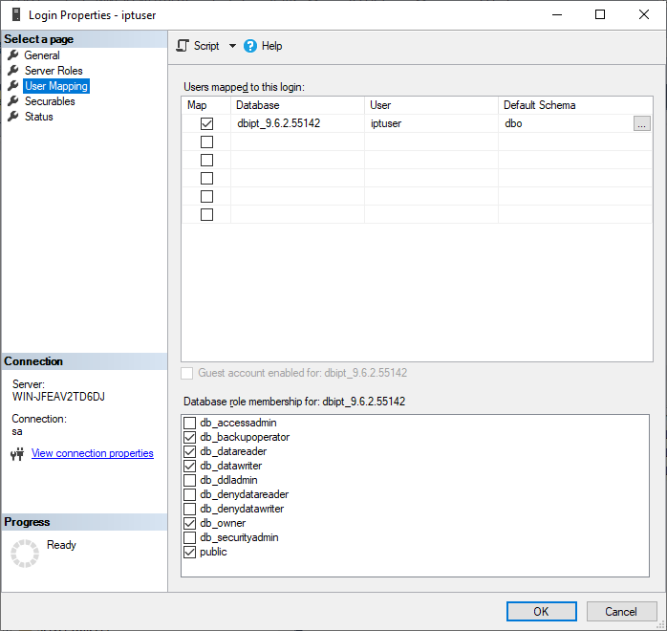The height and width of the screenshot is (631, 667).
Task: Click the connection plug icon
Action: pyautogui.click(x=17, y=454)
